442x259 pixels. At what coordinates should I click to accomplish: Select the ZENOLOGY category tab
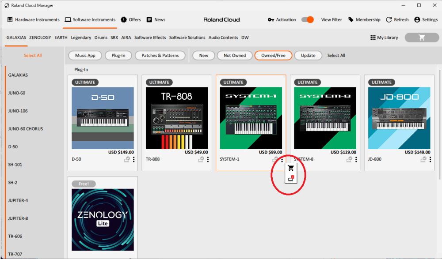point(40,38)
